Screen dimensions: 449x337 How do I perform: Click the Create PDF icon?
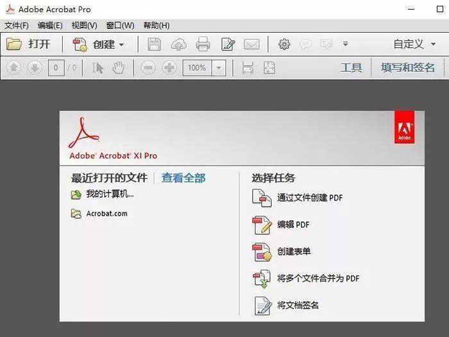80,44
